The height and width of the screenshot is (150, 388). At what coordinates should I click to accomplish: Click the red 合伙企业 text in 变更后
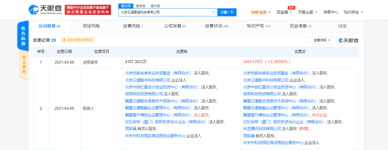click(x=320, y=115)
